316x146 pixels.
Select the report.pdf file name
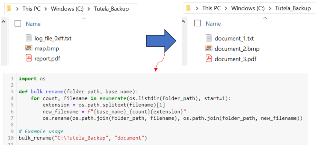(47, 58)
